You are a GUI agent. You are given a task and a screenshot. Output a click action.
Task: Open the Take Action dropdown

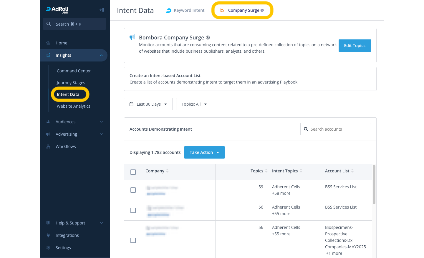point(204,152)
